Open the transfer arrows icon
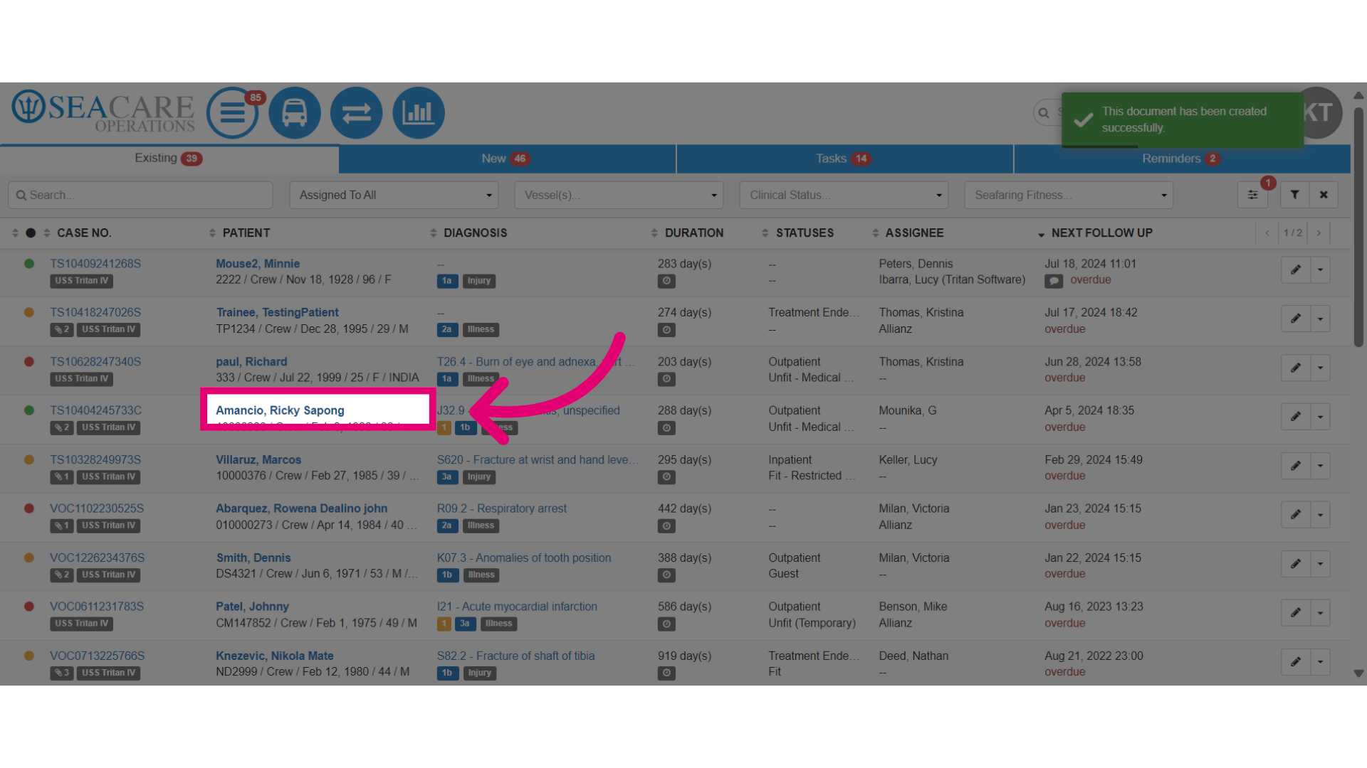The image size is (1367, 768). (356, 112)
